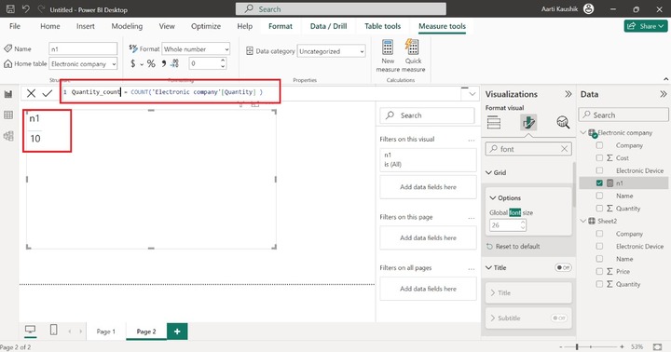Image resolution: width=671 pixels, height=352 pixels.
Task: Open the Home table dropdown
Action: (x=83, y=63)
